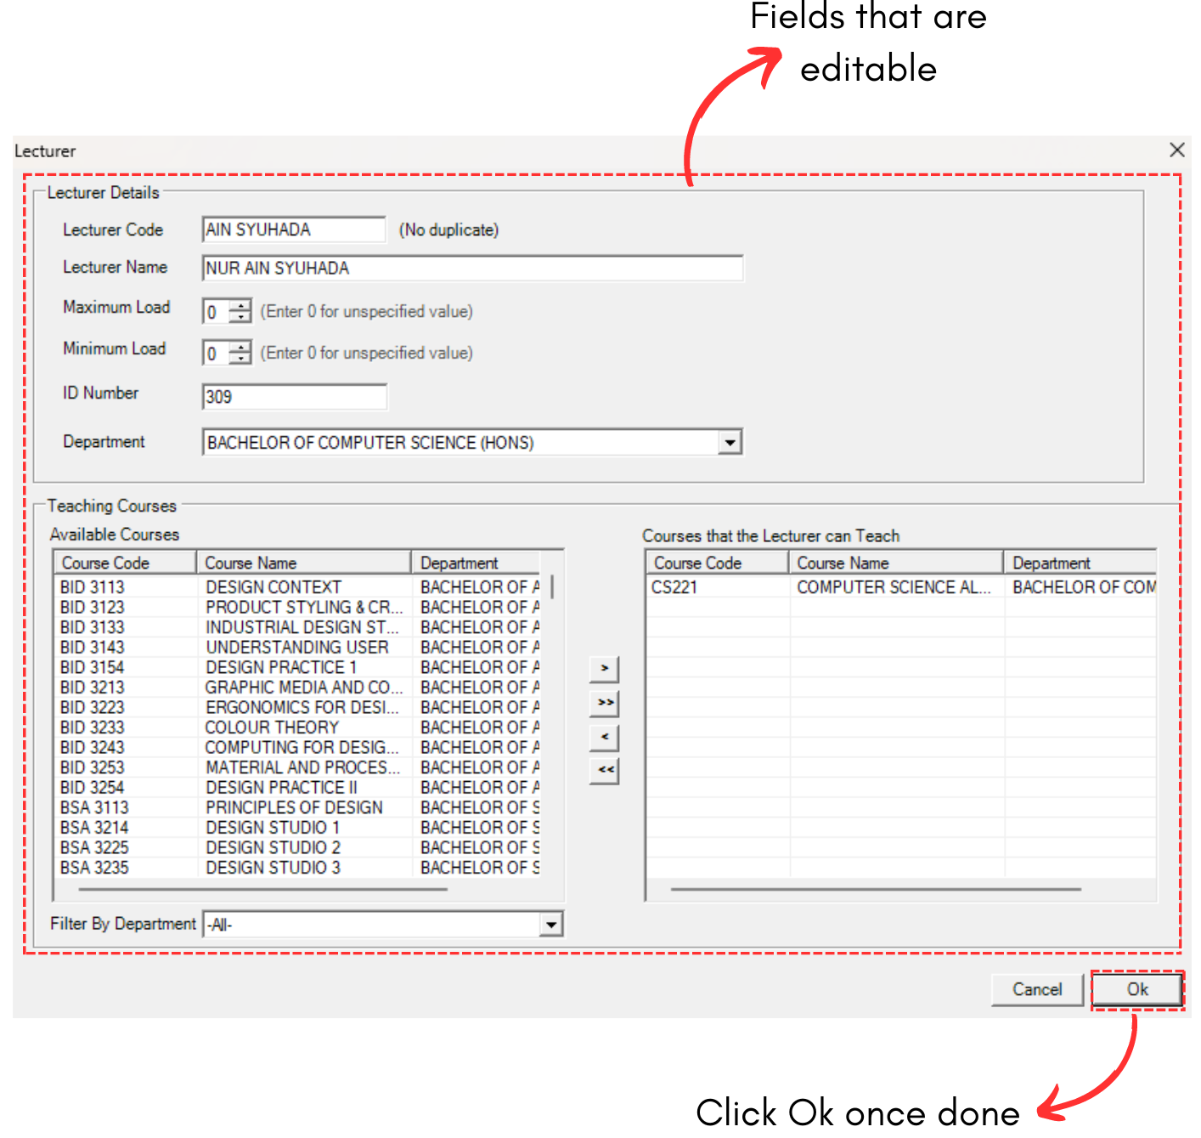Open the Department dropdown list

pyautogui.click(x=730, y=443)
